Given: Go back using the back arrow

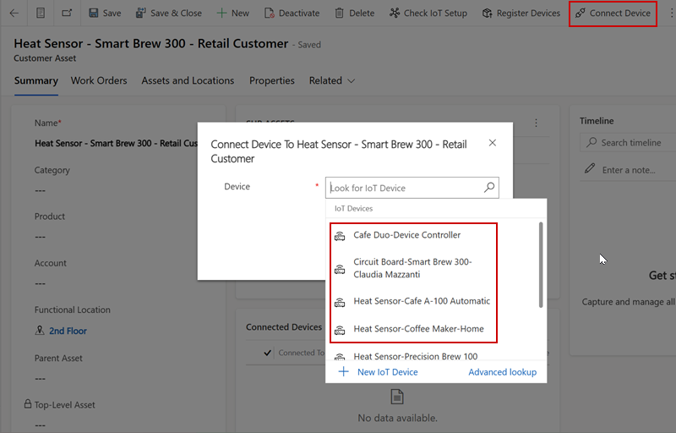Looking at the screenshot, I should pyautogui.click(x=14, y=13).
